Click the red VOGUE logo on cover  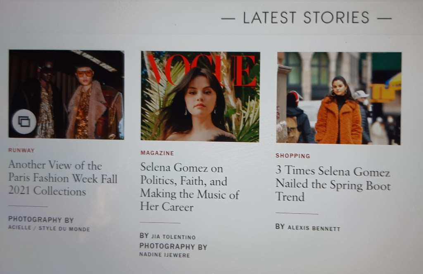click(202, 70)
